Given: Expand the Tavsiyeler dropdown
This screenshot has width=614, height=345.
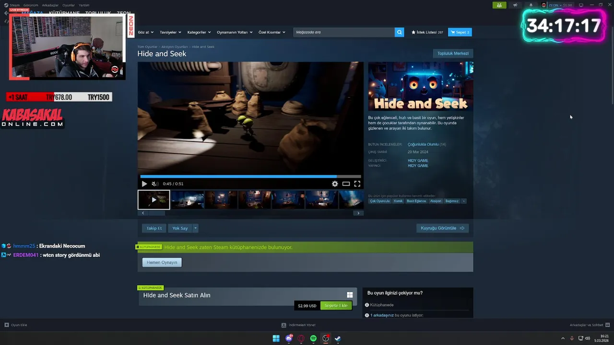Looking at the screenshot, I should click(x=170, y=32).
